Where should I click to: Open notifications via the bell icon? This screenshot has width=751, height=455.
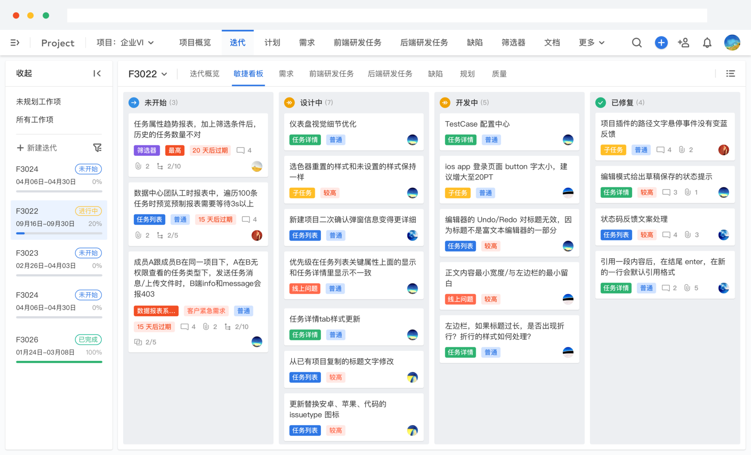[x=707, y=43]
